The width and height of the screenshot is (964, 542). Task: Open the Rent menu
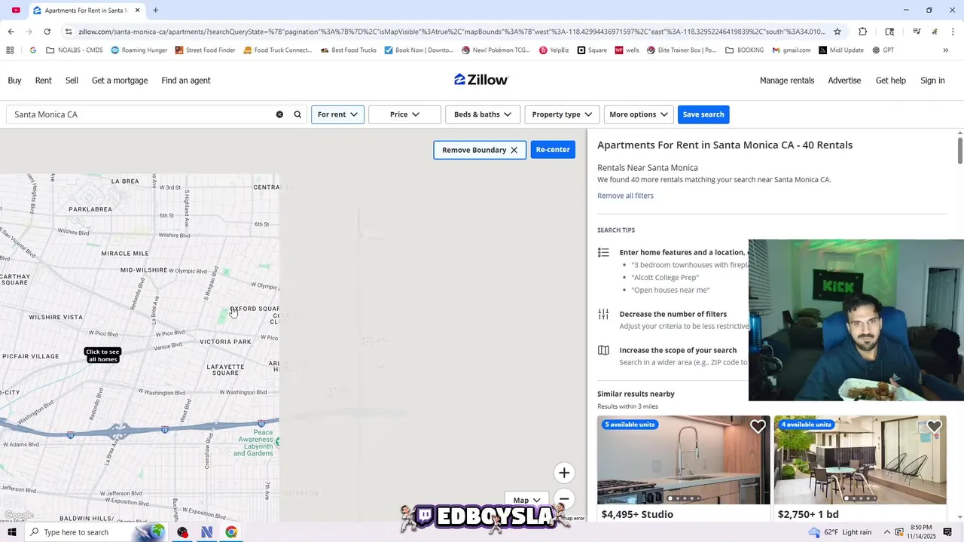coord(44,81)
